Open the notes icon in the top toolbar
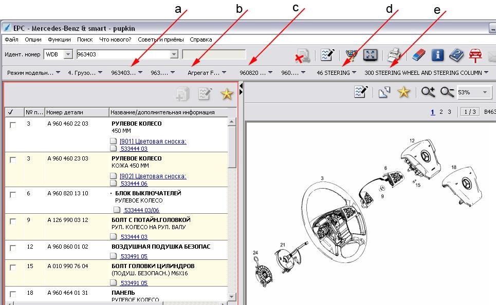 (x=327, y=55)
